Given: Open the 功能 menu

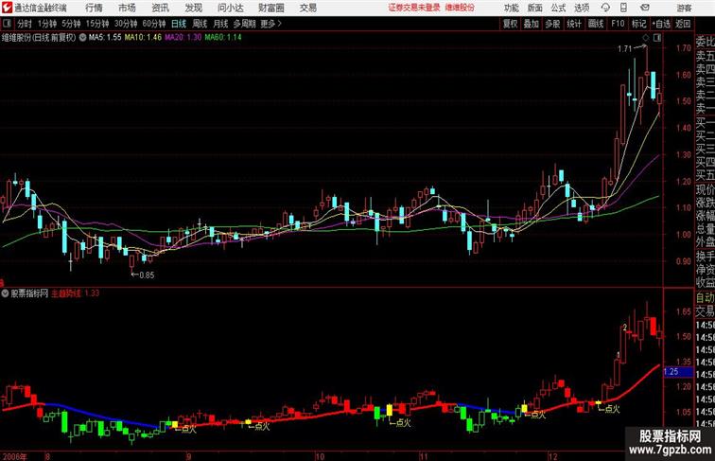Looking at the screenshot, I should [x=511, y=8].
